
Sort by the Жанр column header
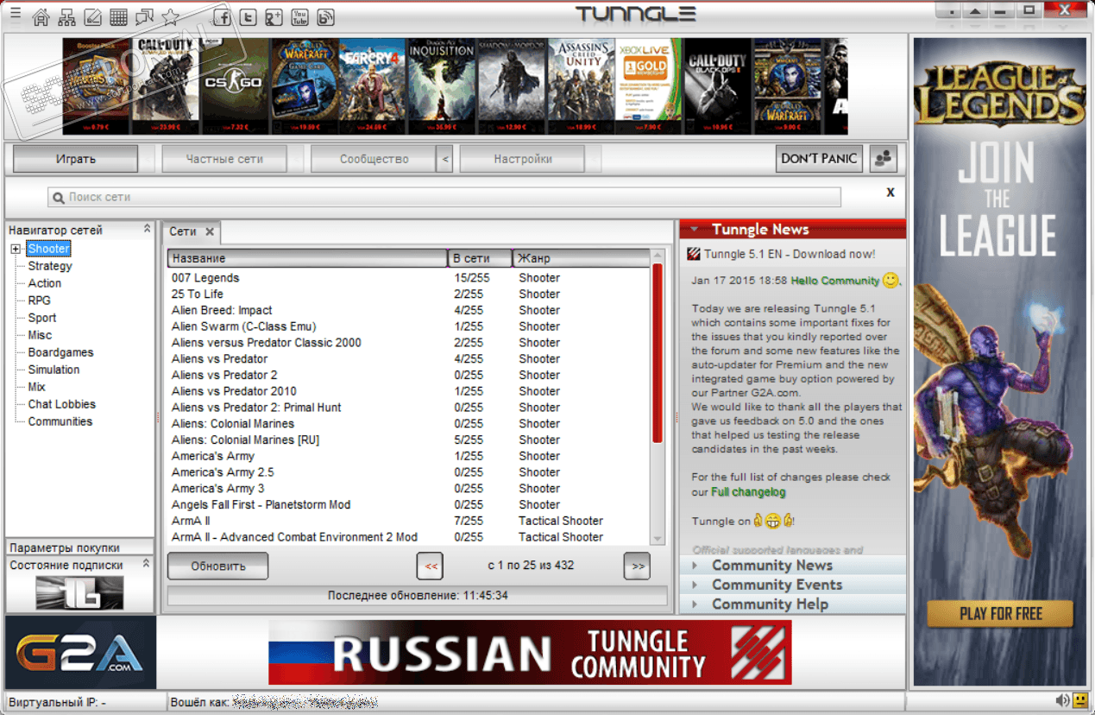coord(581,258)
